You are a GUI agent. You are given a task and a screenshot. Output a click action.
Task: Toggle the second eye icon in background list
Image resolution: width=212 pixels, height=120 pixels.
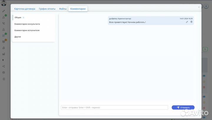204,97
